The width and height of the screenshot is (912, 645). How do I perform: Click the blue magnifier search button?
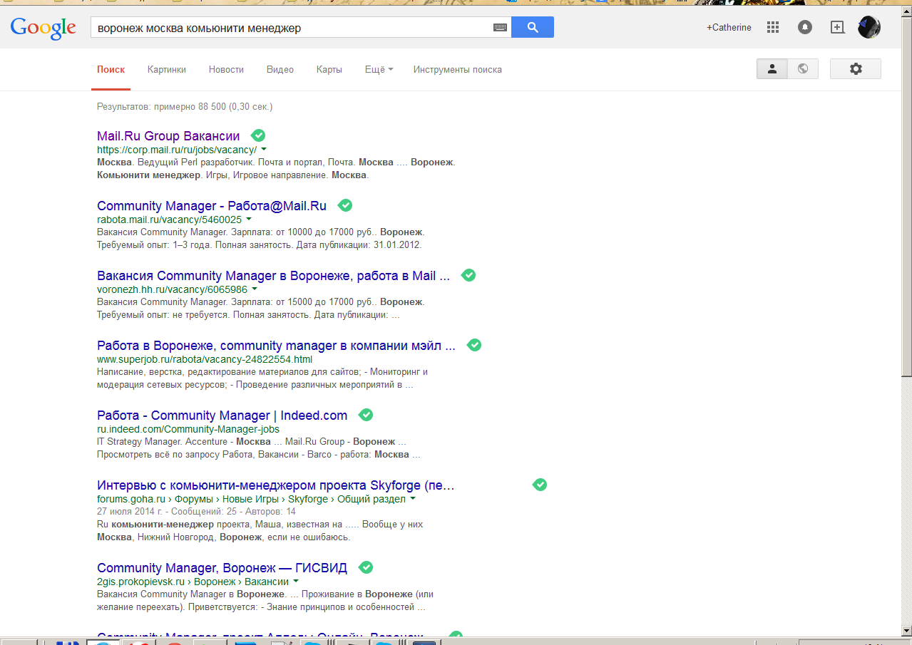(x=533, y=28)
